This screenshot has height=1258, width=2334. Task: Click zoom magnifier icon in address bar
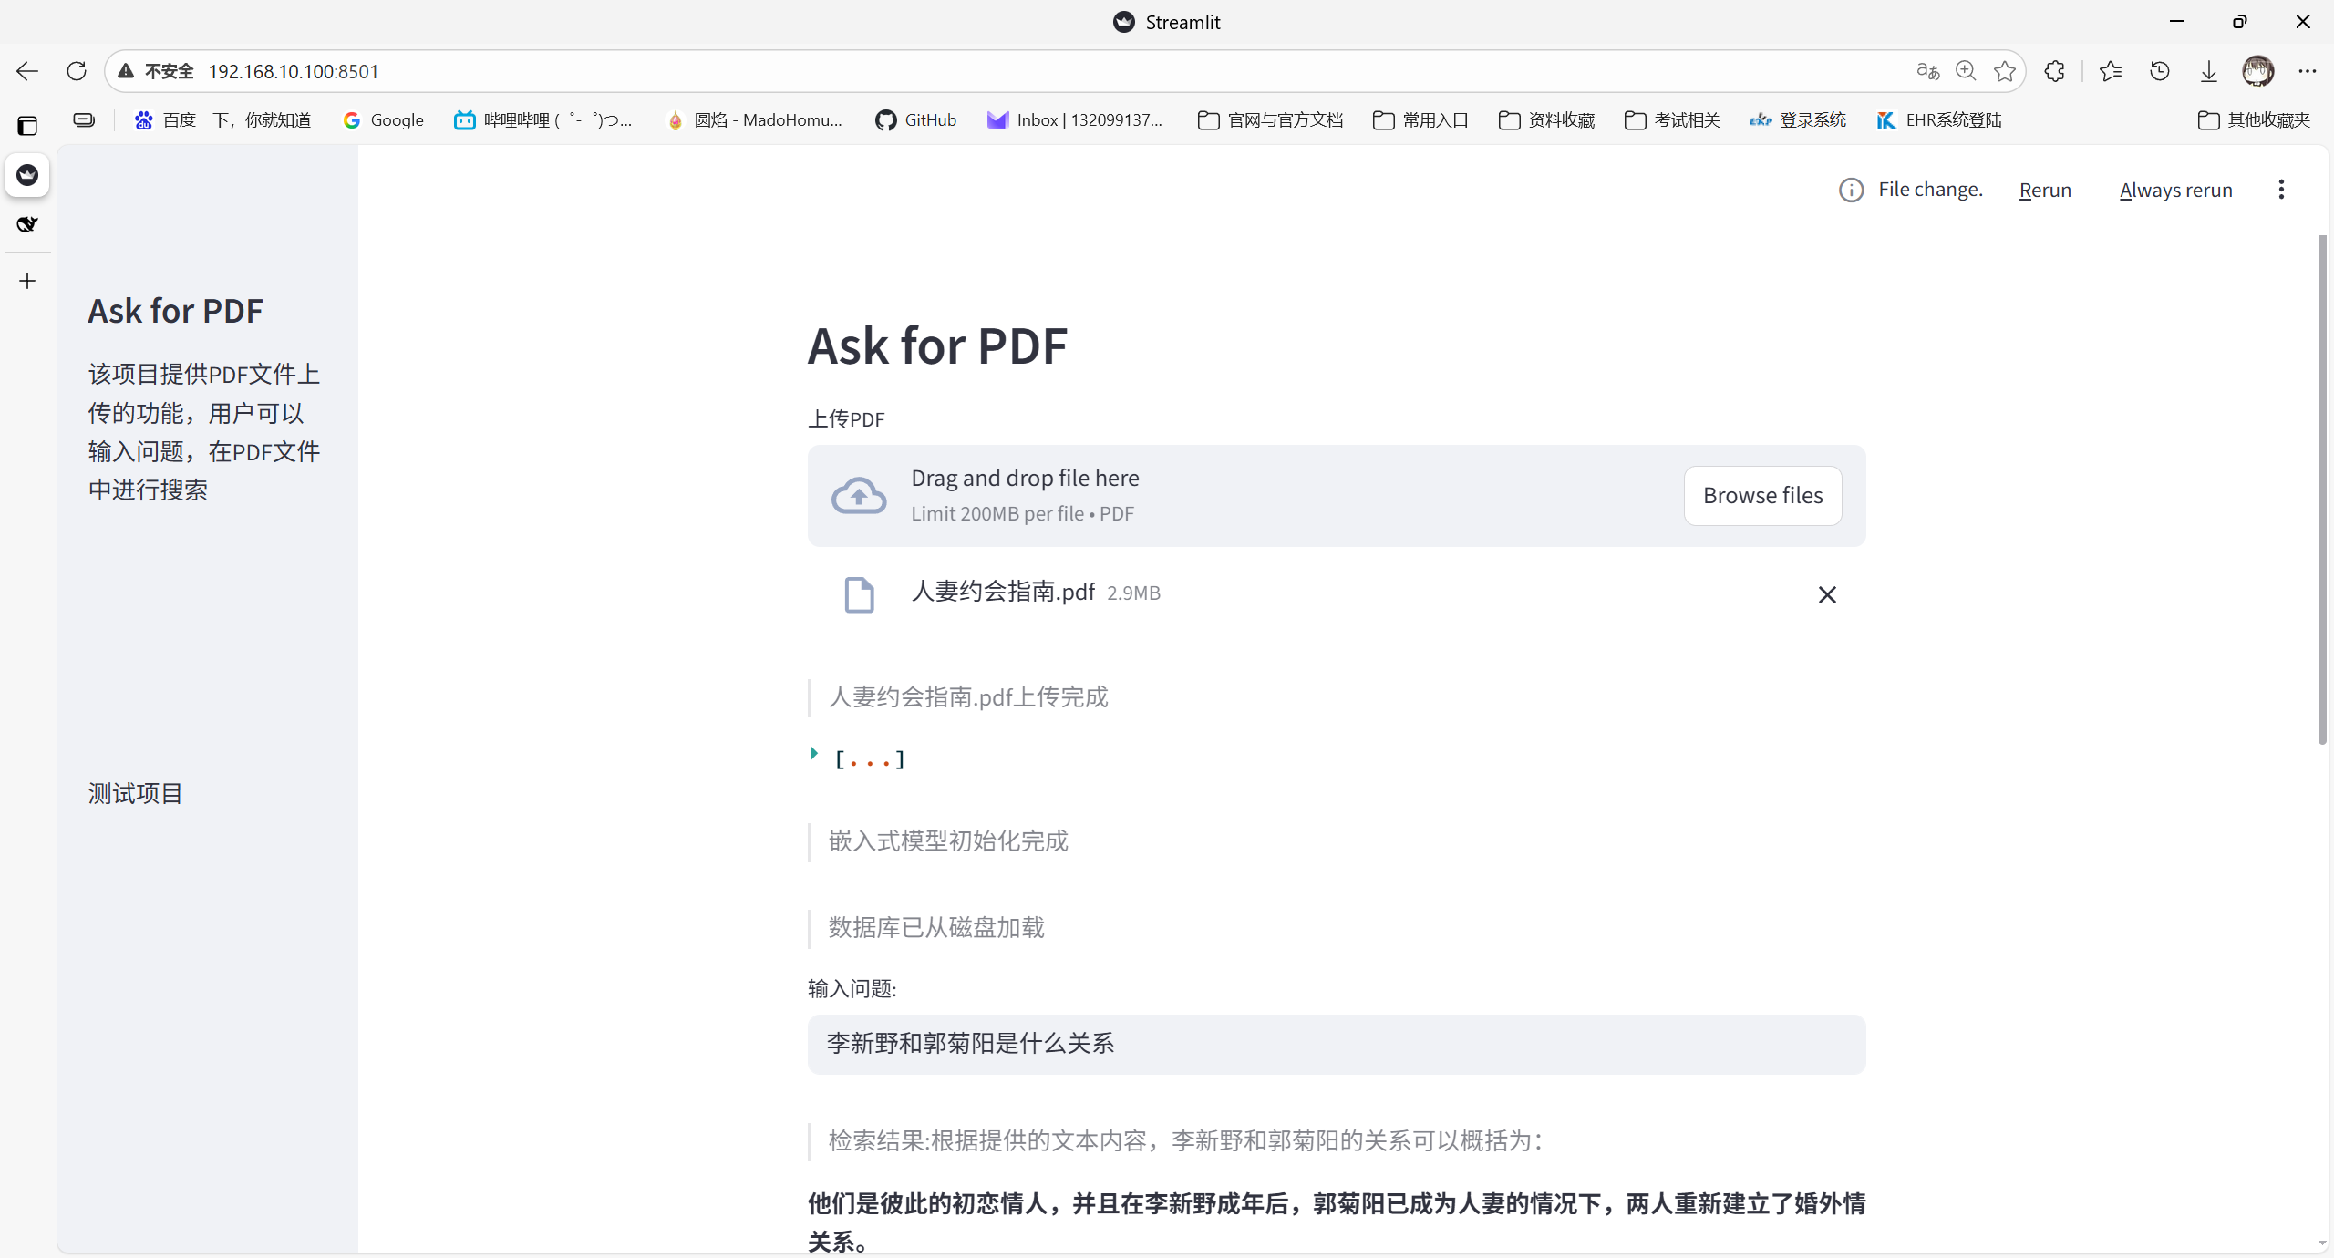click(x=1966, y=71)
